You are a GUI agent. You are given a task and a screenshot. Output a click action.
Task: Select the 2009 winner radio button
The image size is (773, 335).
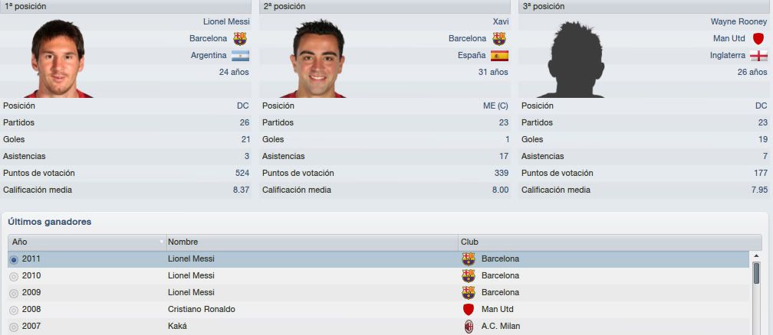[14, 293]
